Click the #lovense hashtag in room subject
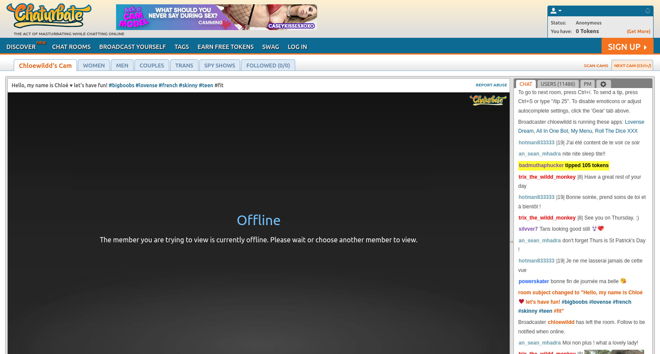660x354 pixels. coord(147,85)
